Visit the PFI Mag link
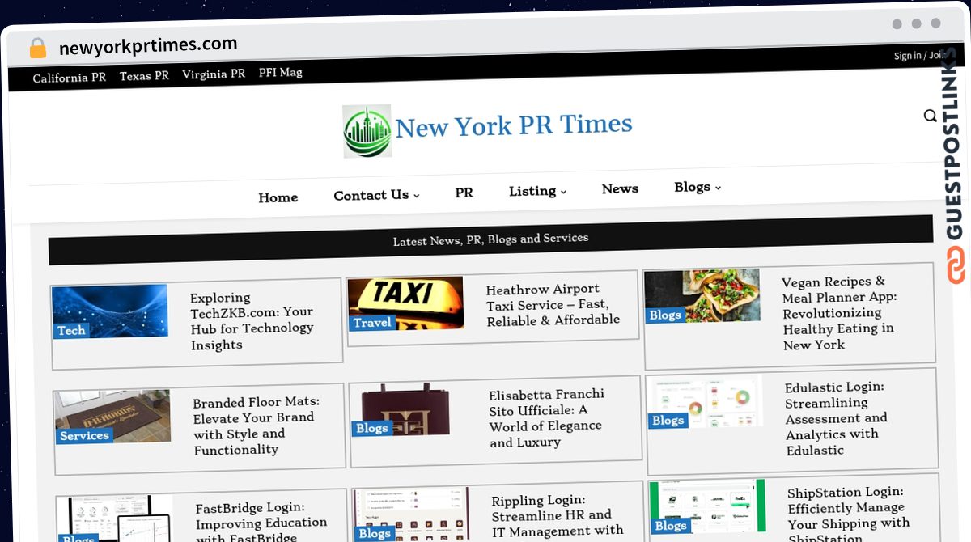 coord(281,72)
